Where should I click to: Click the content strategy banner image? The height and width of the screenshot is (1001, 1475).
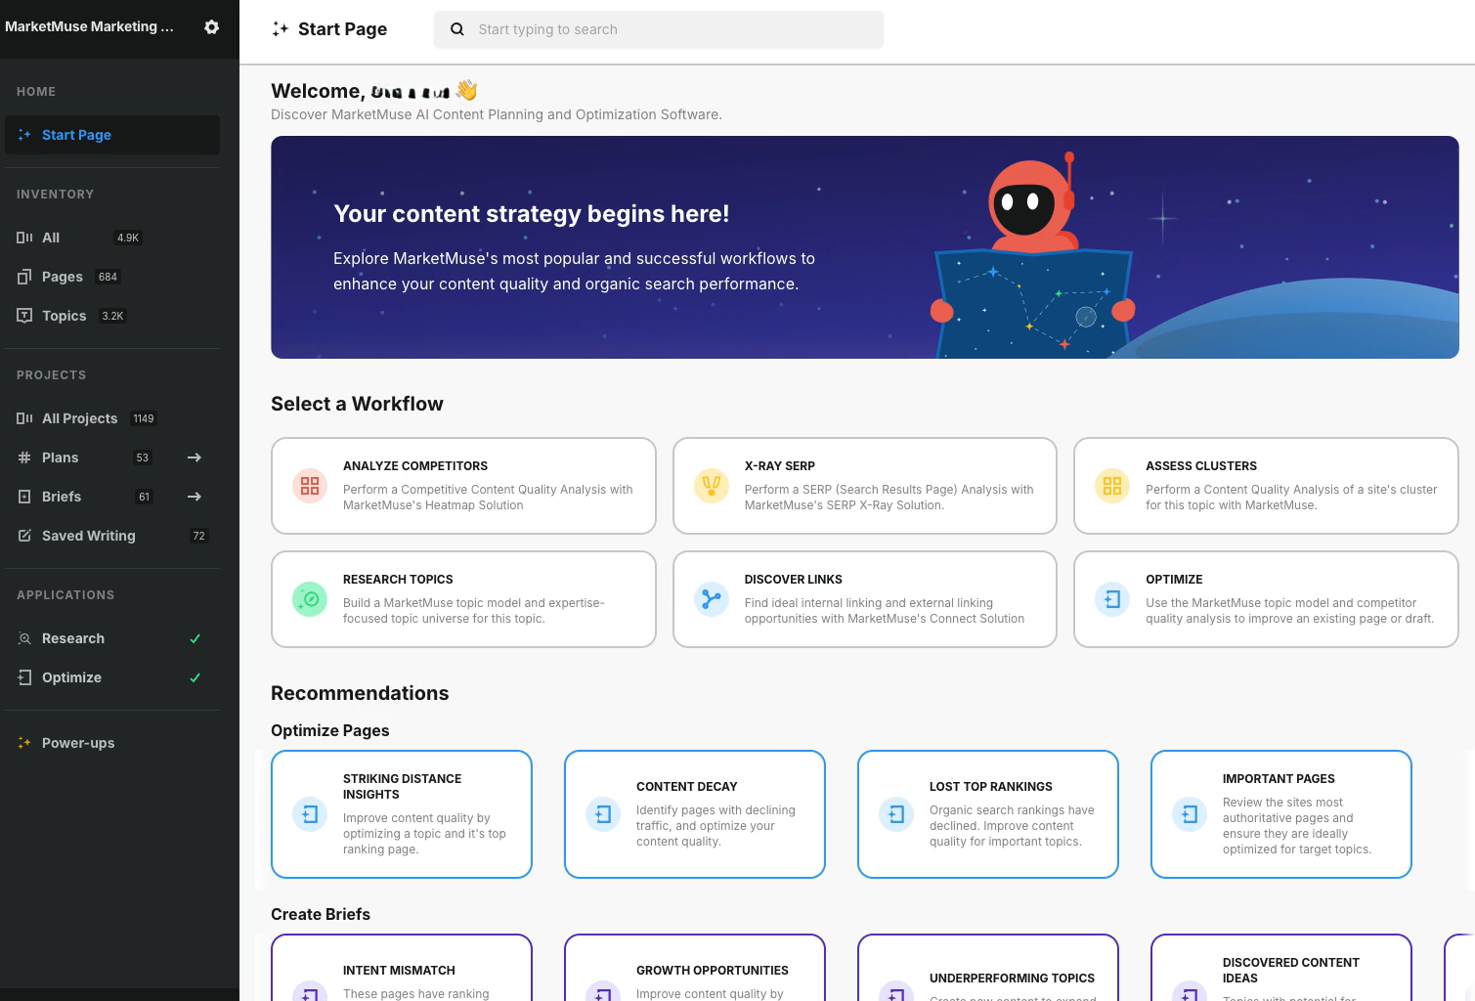pyautogui.click(x=865, y=247)
